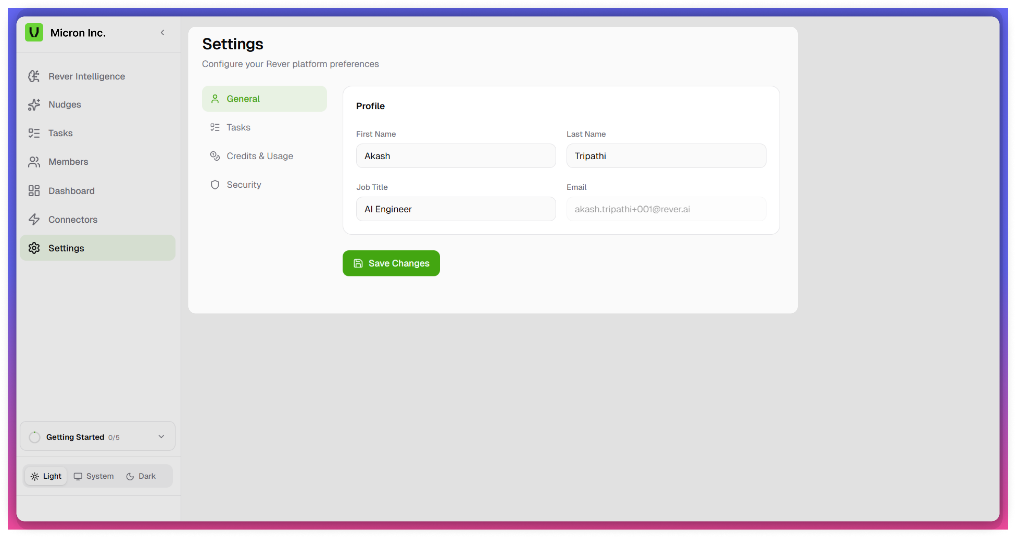Switch theme to Dark mode
Image resolution: width=1016 pixels, height=538 pixels.
tap(141, 476)
